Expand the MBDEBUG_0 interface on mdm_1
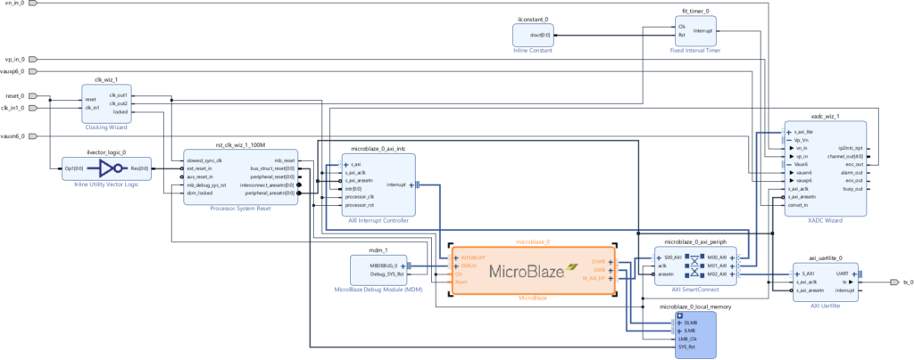This screenshot has width=914, height=360. point(403,266)
